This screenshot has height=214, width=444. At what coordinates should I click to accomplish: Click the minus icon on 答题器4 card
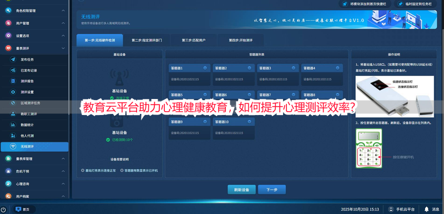tap(337, 68)
